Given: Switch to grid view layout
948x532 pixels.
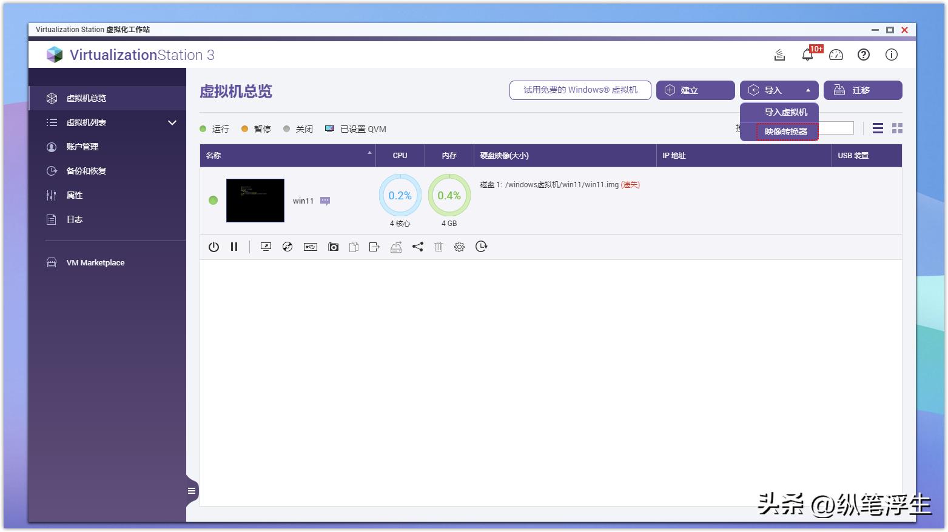Looking at the screenshot, I should coord(898,128).
